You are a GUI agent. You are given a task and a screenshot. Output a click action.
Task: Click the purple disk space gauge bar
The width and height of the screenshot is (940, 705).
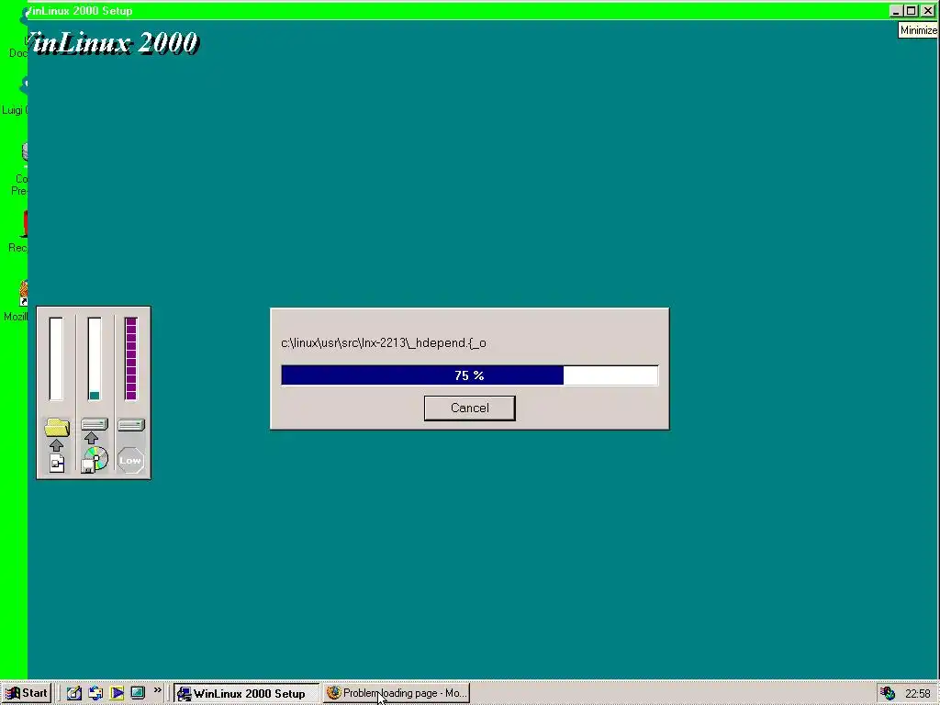[130, 359]
